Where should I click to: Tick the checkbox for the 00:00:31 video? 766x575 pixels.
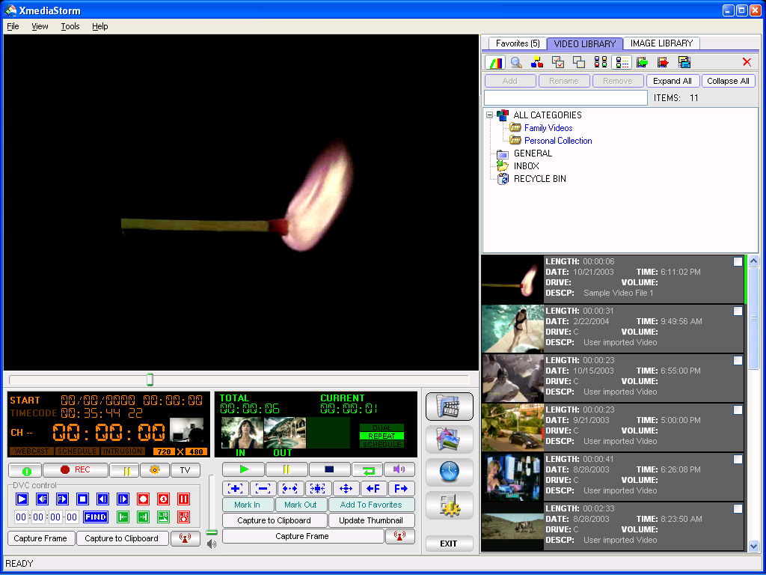[738, 311]
